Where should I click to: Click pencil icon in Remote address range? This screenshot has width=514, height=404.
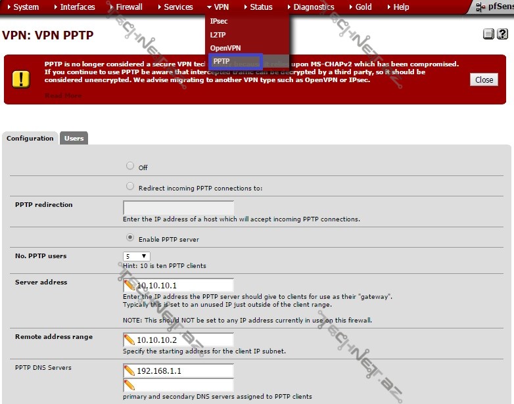point(129,340)
